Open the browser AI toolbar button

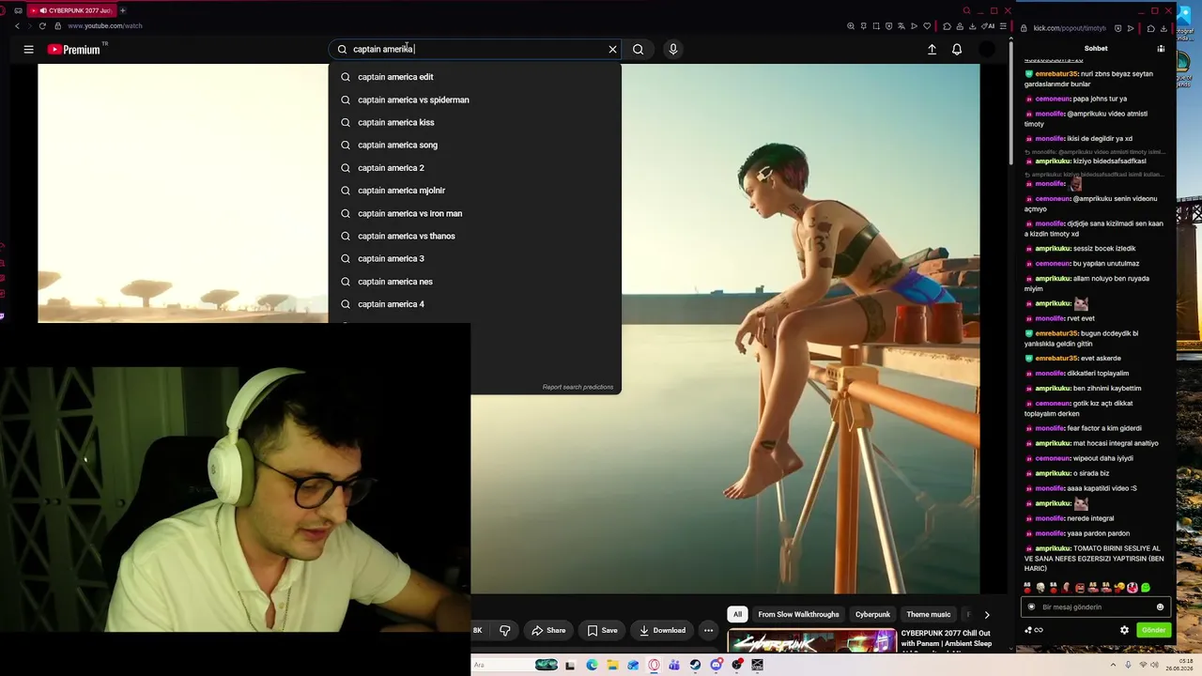988,26
